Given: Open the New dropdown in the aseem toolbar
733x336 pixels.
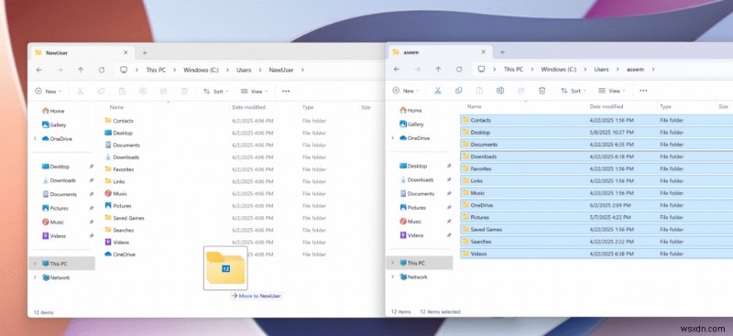Looking at the screenshot, I should 406,91.
